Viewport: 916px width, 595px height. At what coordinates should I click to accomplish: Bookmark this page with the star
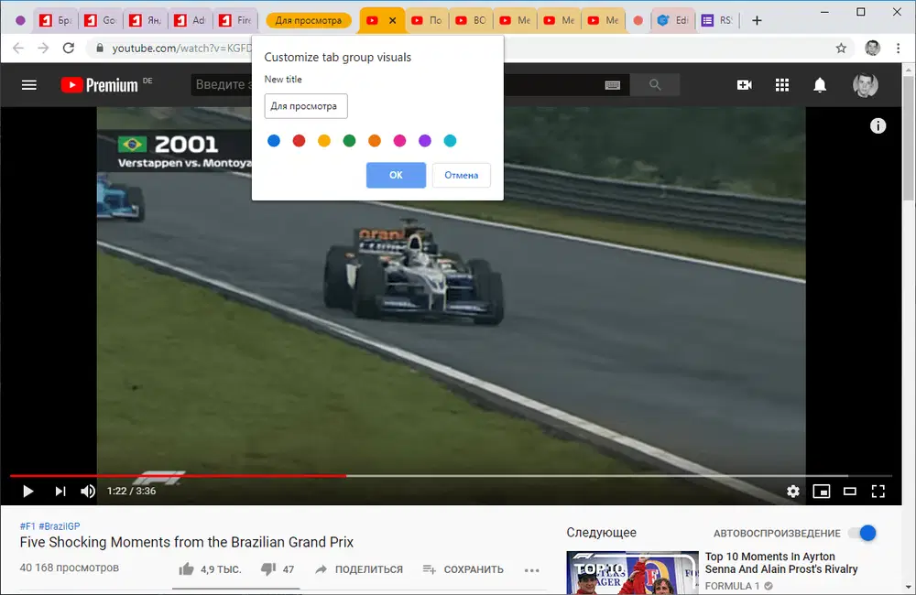[841, 48]
